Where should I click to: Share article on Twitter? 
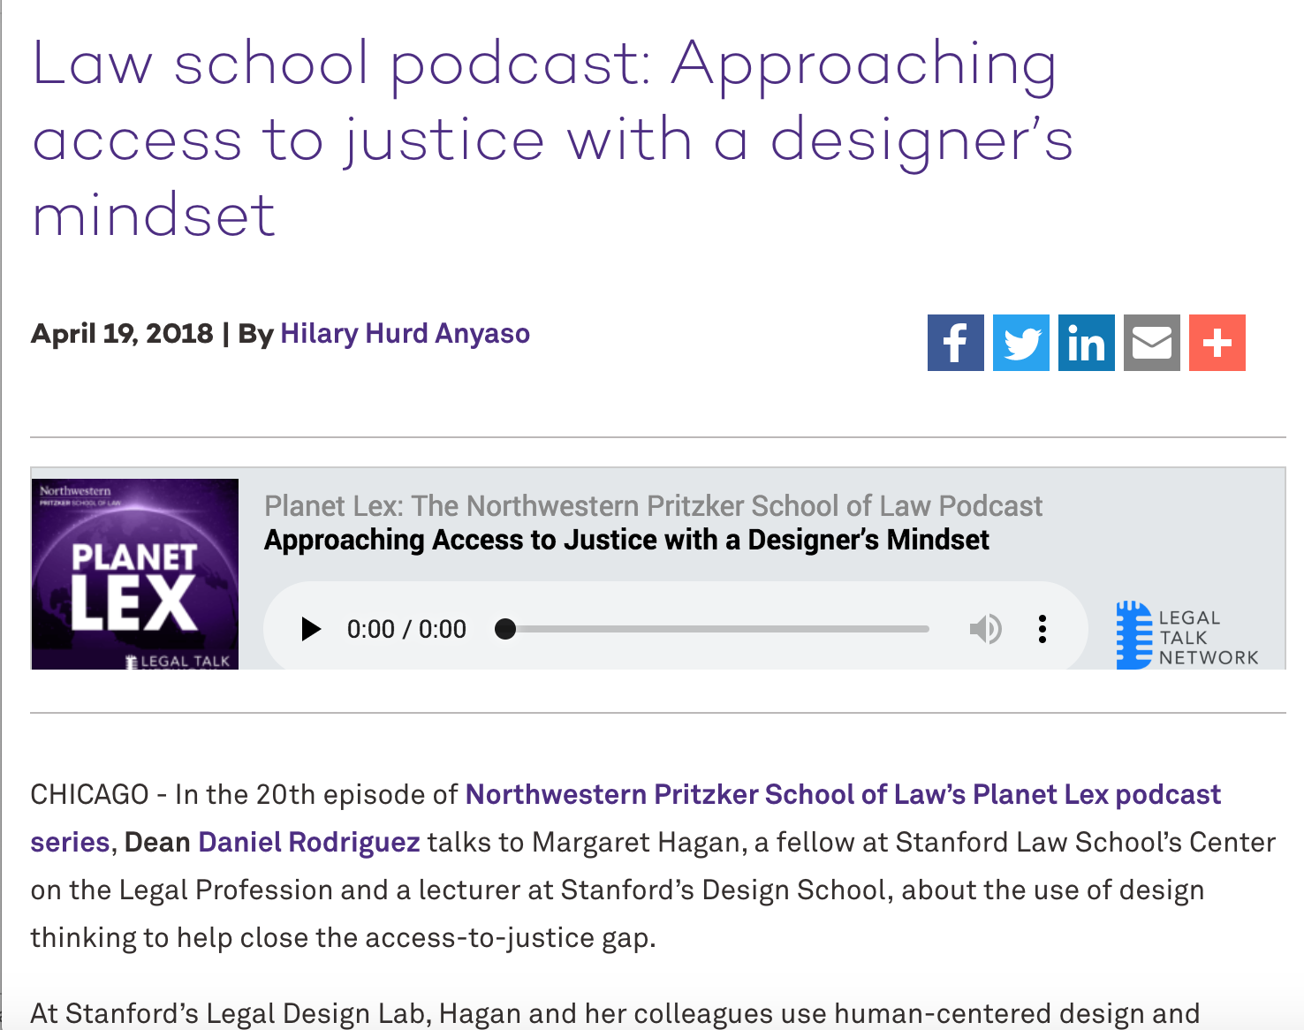(1020, 343)
